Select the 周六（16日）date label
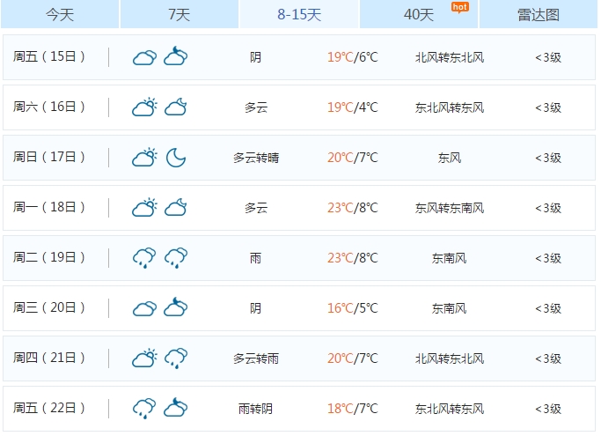Viewport: 601px width, 436px height. tap(48, 107)
